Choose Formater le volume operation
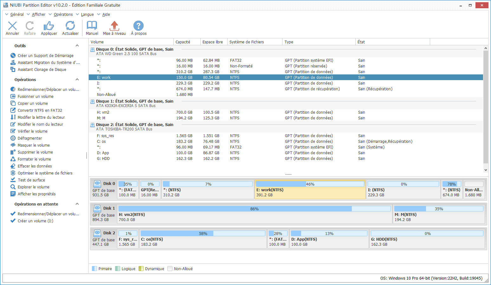Viewport: 491px width, 285px height. pos(34,159)
